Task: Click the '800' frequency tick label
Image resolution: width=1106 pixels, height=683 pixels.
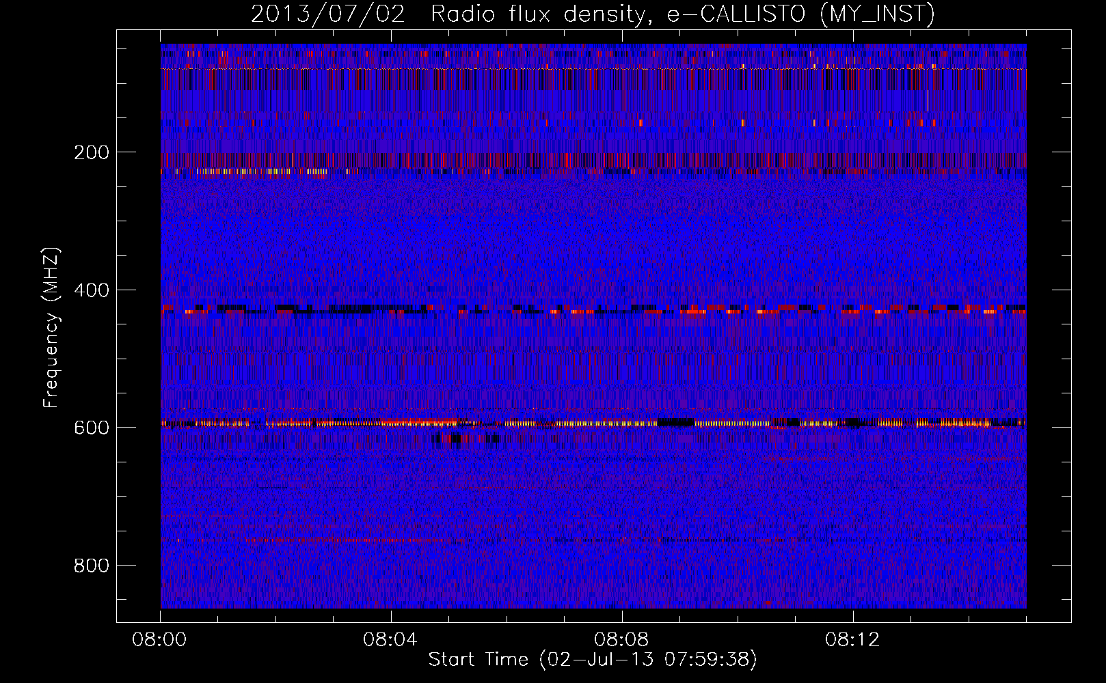Action: [x=92, y=566]
